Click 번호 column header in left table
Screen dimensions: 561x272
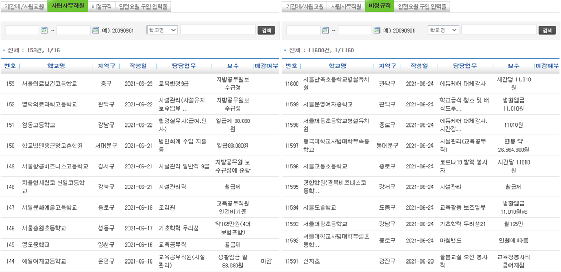[10, 66]
